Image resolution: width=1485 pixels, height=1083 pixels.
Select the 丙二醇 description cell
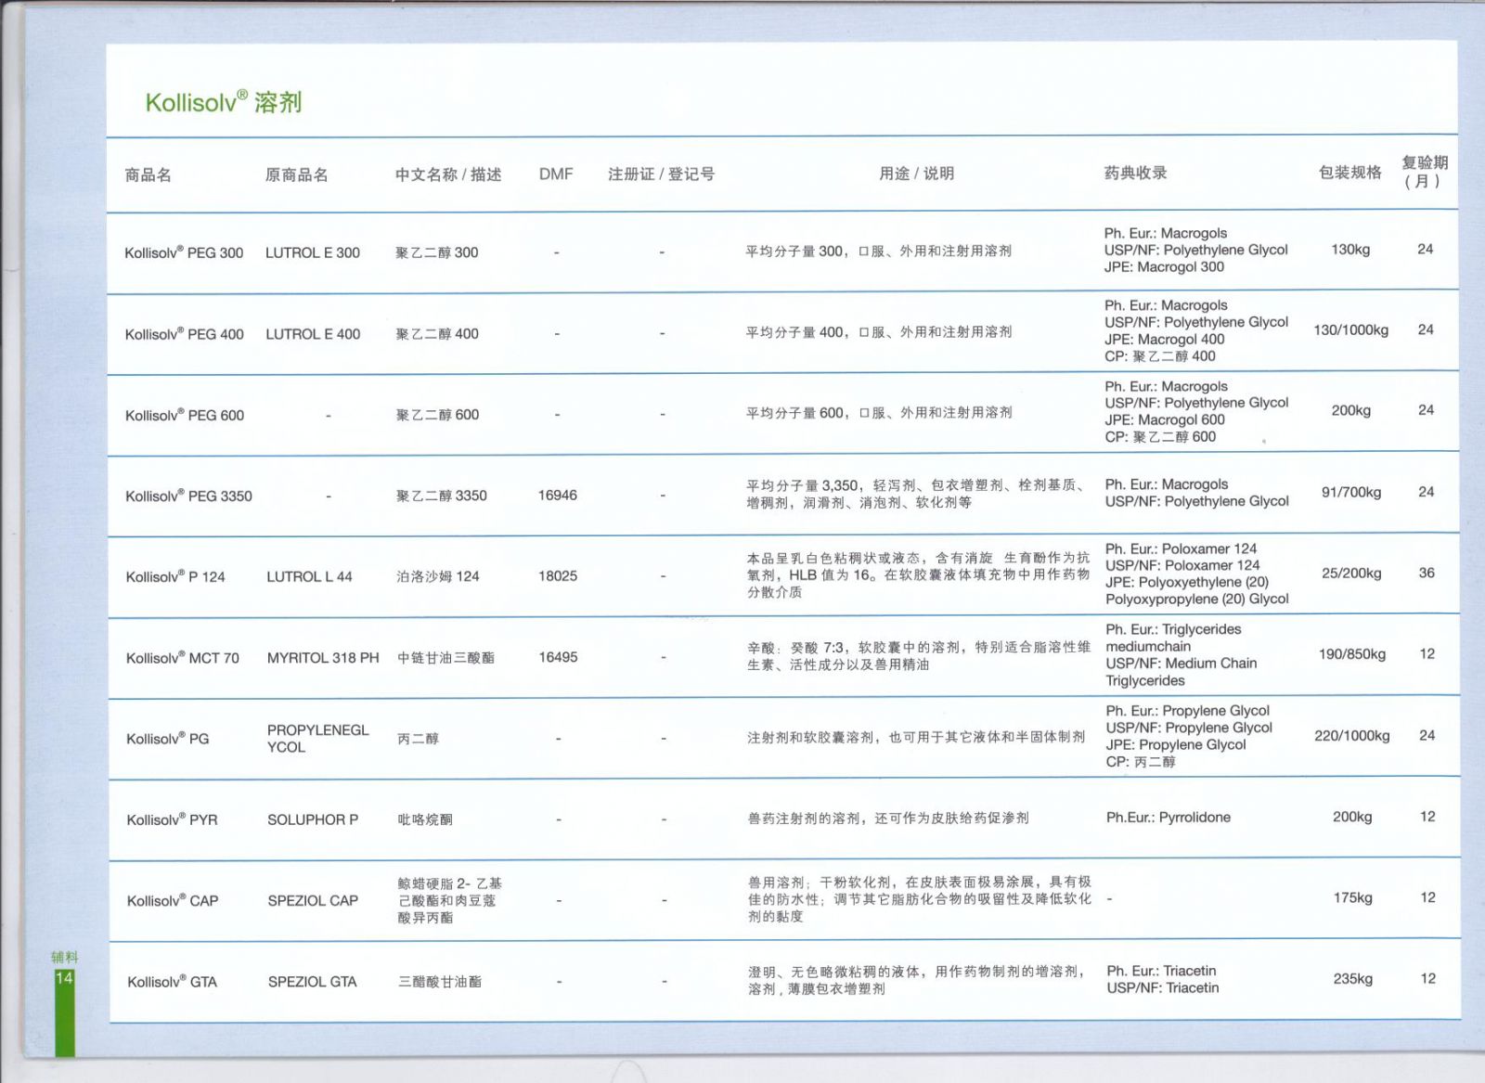[x=419, y=739]
